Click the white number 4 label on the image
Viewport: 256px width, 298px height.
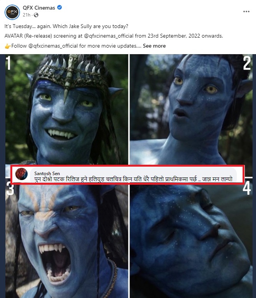coord(247,188)
